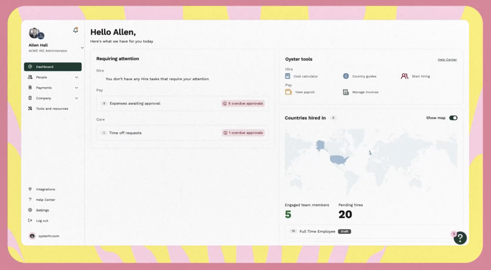Open the oysterhr.com link
Screen dimensions: 491x270
(49, 236)
